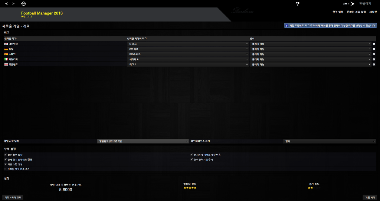
Task: Open the 리그 2 dropdown for 잉글랜드
Action: coord(188,65)
